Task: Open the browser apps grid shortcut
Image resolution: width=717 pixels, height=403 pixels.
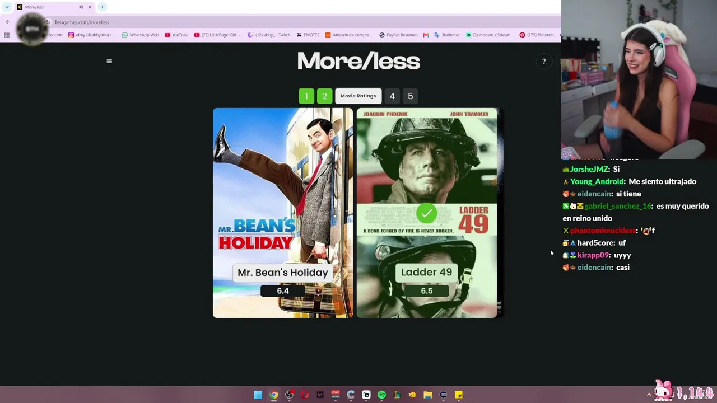Action: [7, 35]
